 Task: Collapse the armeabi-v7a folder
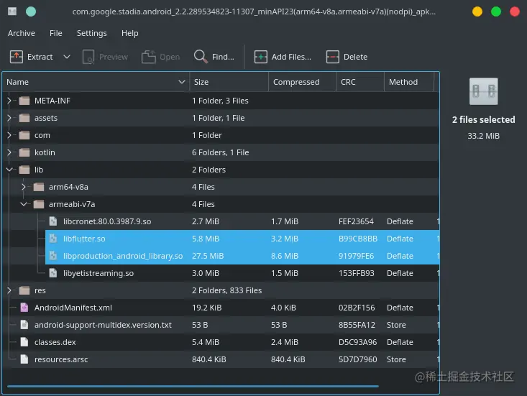[x=24, y=204]
